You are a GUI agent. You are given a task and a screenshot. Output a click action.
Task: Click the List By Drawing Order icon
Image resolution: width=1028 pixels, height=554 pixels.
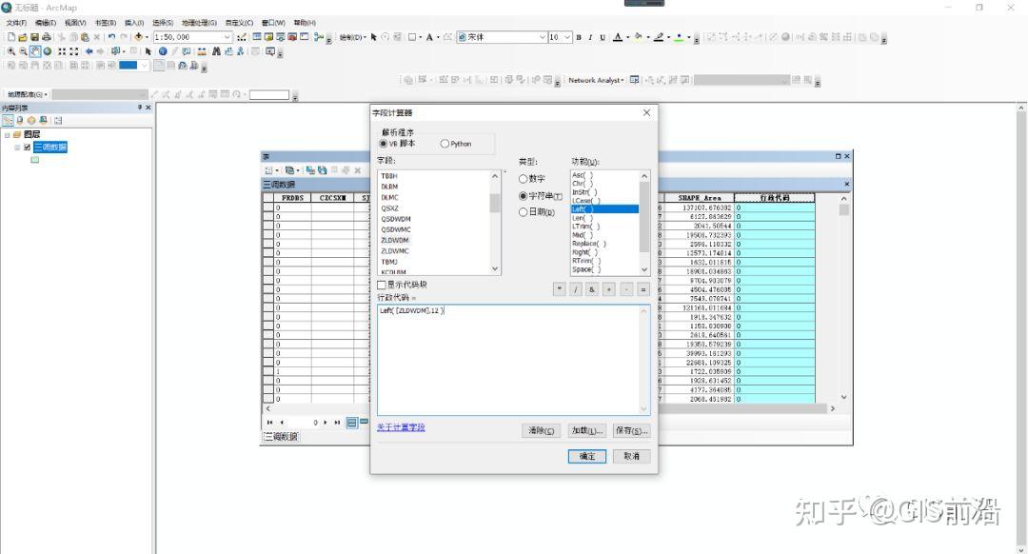(x=8, y=121)
